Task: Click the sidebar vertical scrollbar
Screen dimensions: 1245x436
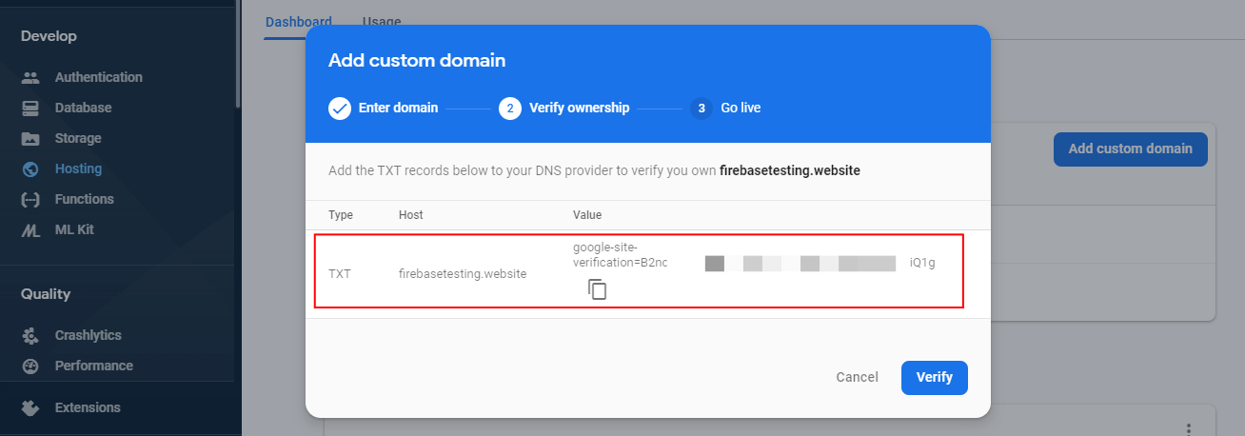Action: (x=238, y=54)
